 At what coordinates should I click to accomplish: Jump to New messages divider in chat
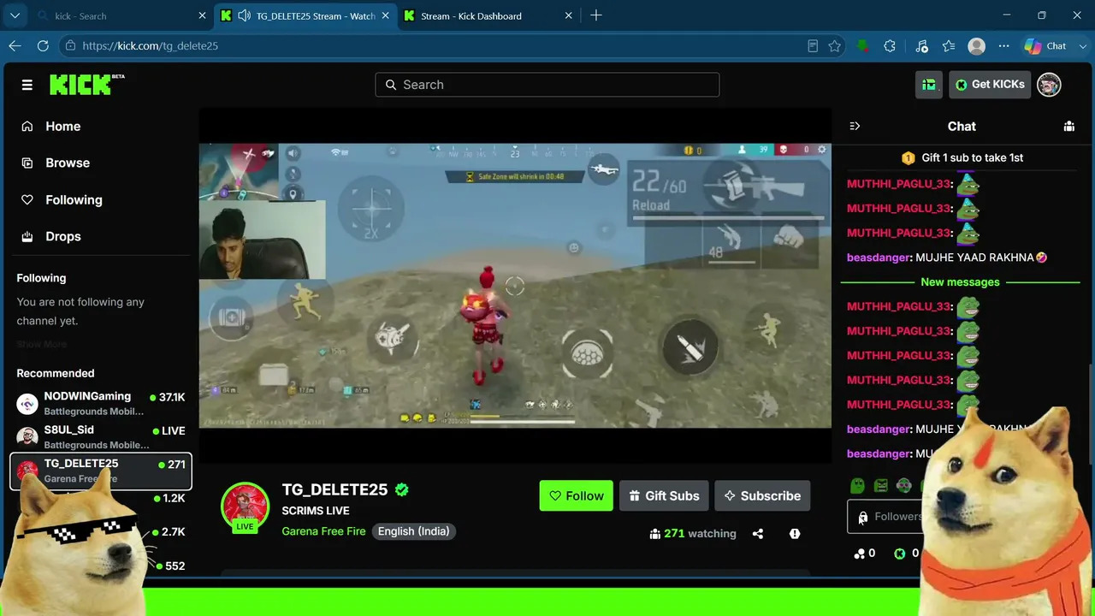(960, 282)
